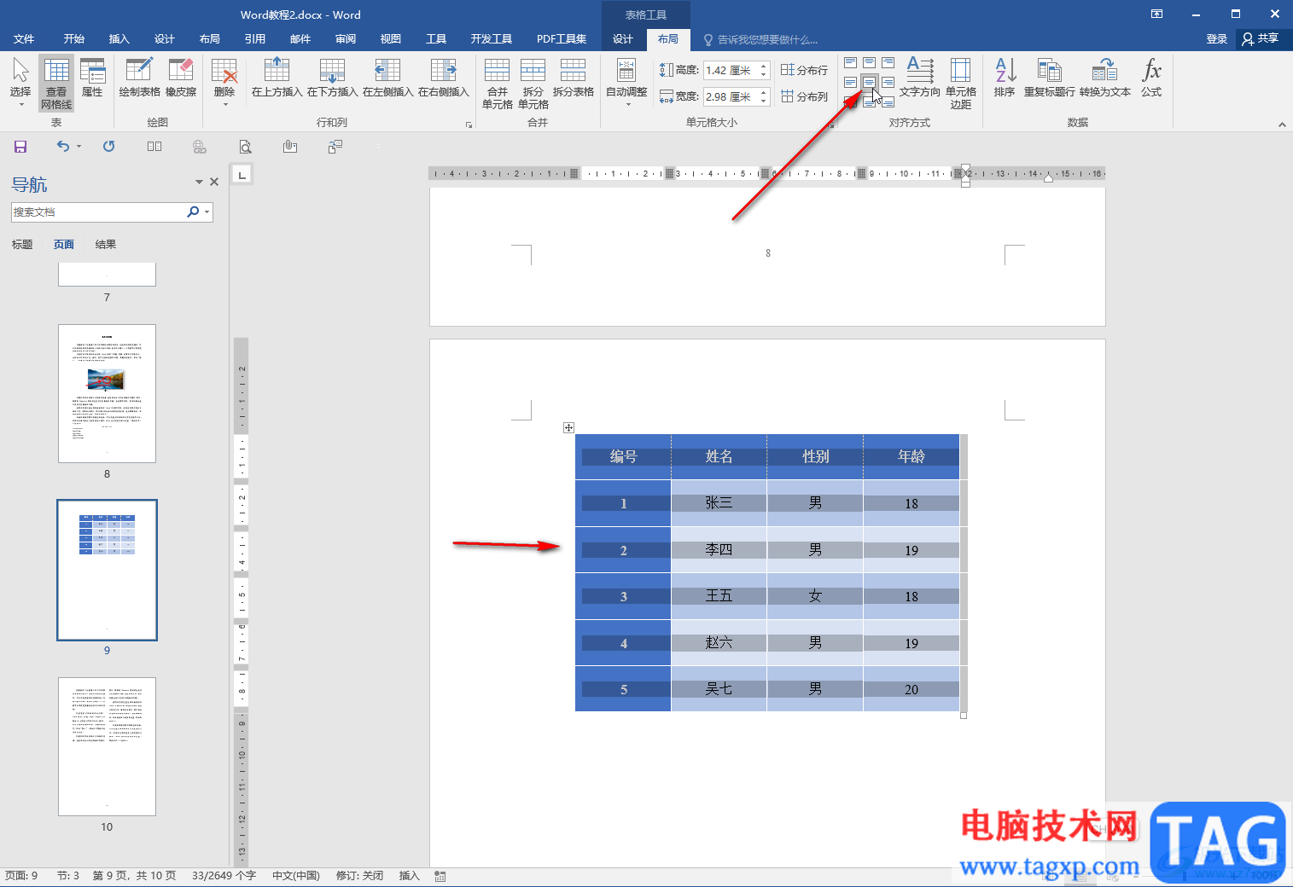Click 在上方插入 (Insert Above)
Viewport: 1293px width, 887px height.
point(277,78)
